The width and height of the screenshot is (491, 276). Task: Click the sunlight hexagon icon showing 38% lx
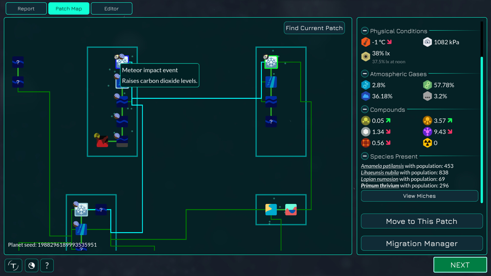tap(365, 56)
